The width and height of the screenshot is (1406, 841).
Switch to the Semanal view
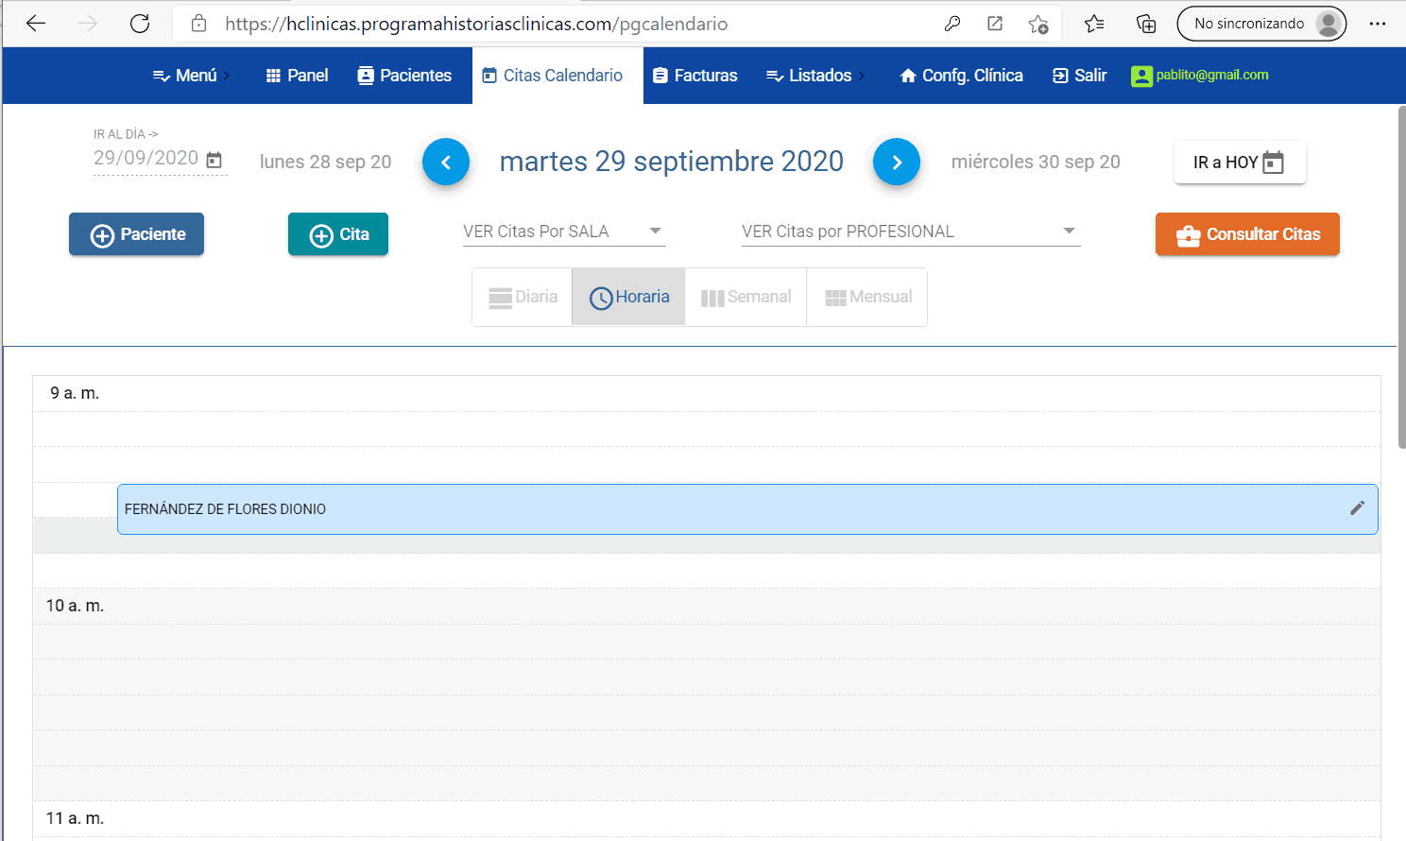point(746,296)
